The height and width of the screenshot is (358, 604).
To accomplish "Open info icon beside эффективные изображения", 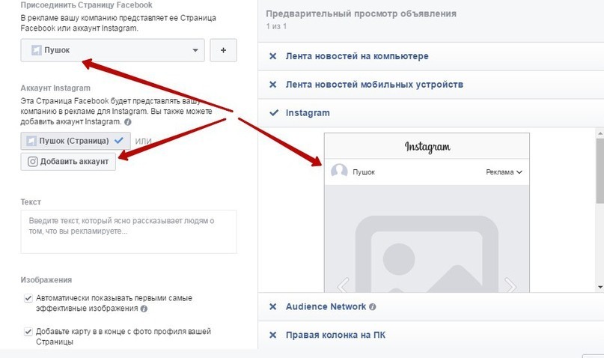I will click(x=144, y=309).
